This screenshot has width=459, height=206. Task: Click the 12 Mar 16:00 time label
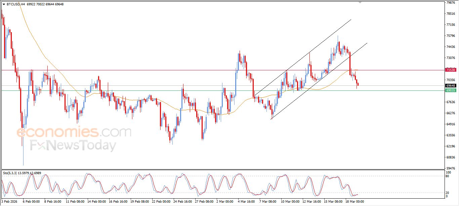pos(311,202)
